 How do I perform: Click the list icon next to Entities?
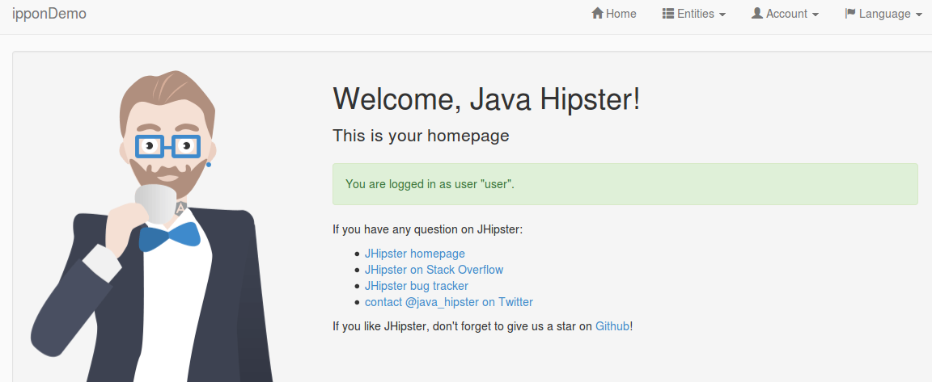[x=668, y=14]
